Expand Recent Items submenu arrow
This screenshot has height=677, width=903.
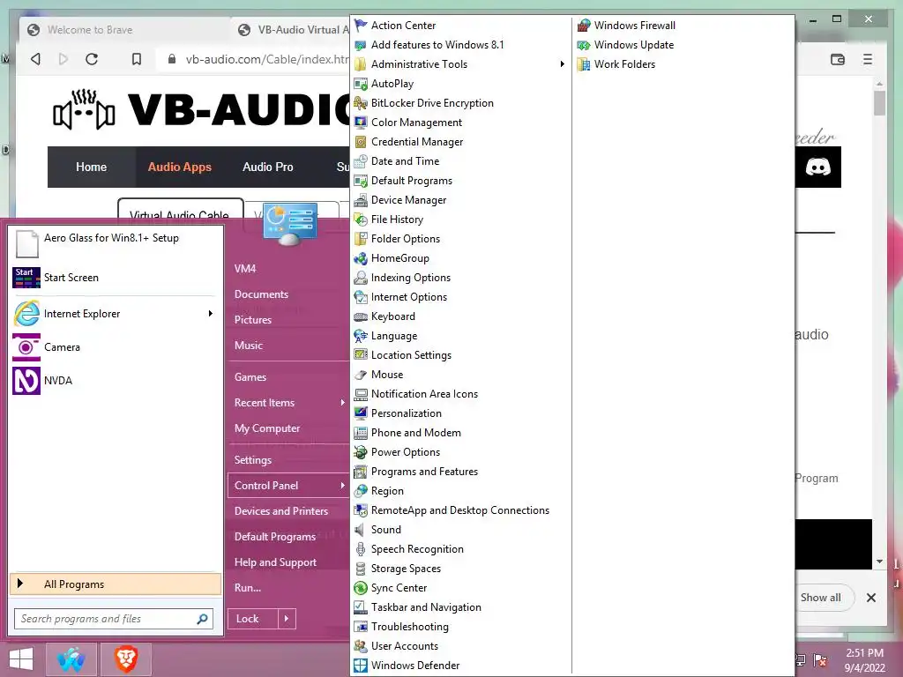pos(343,402)
